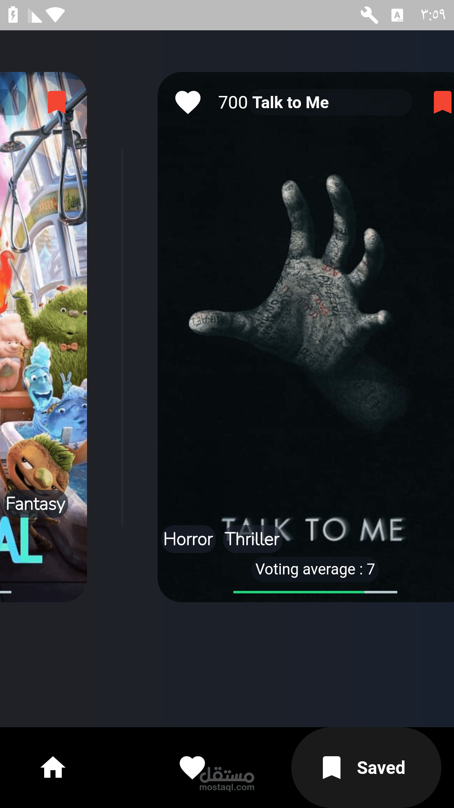The width and height of the screenshot is (454, 808).
Task: Select the Saved tab
Action: tap(366, 768)
